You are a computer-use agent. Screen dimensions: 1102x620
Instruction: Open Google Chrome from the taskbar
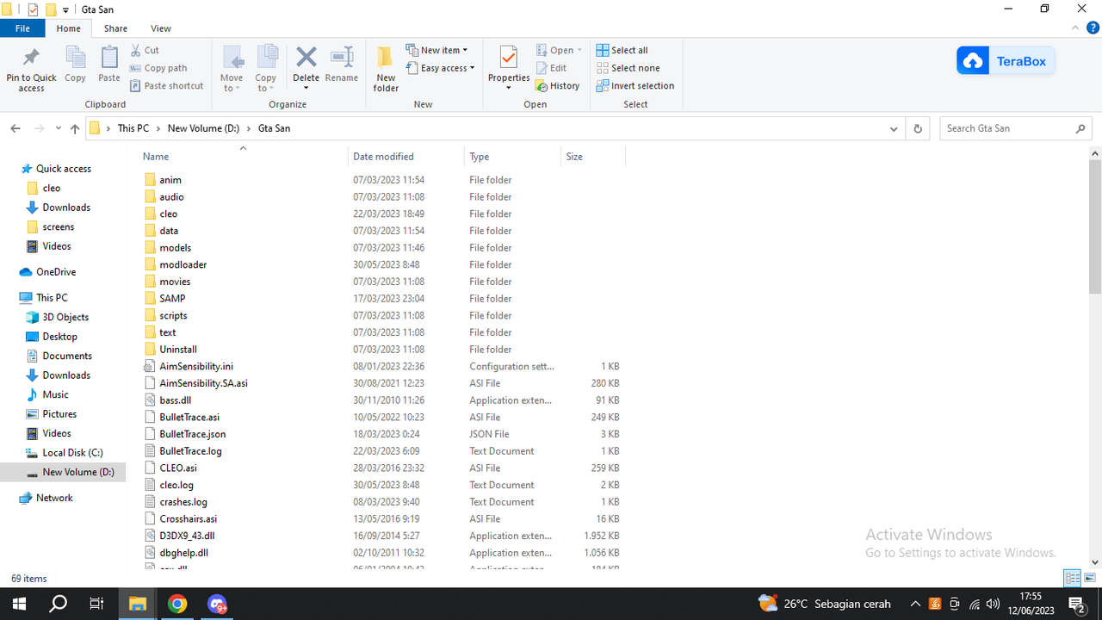click(x=177, y=604)
